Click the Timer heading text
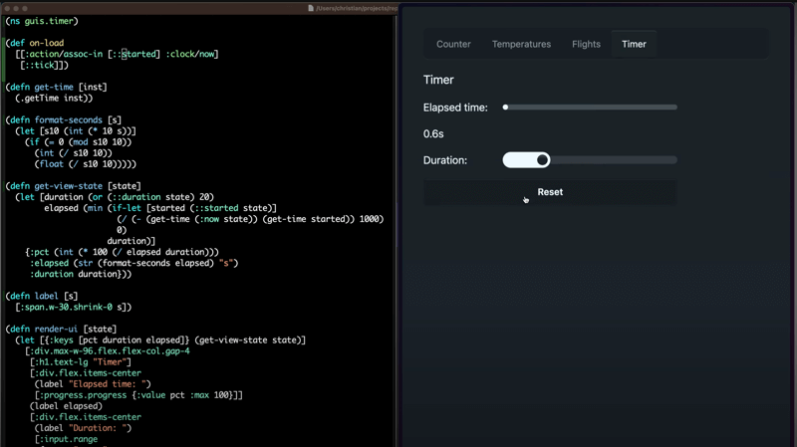Screen dimensions: 797x447 (438, 80)
